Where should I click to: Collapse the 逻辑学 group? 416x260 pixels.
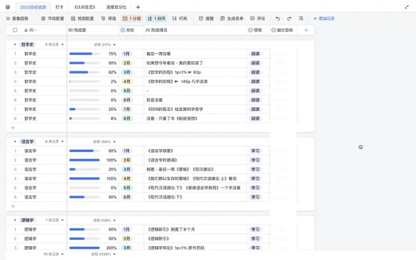15,220
